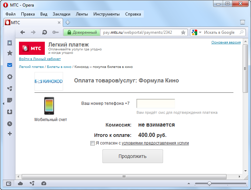Open Notes panel in sidebar
This screenshot has width=251, height=190.
[10, 100]
